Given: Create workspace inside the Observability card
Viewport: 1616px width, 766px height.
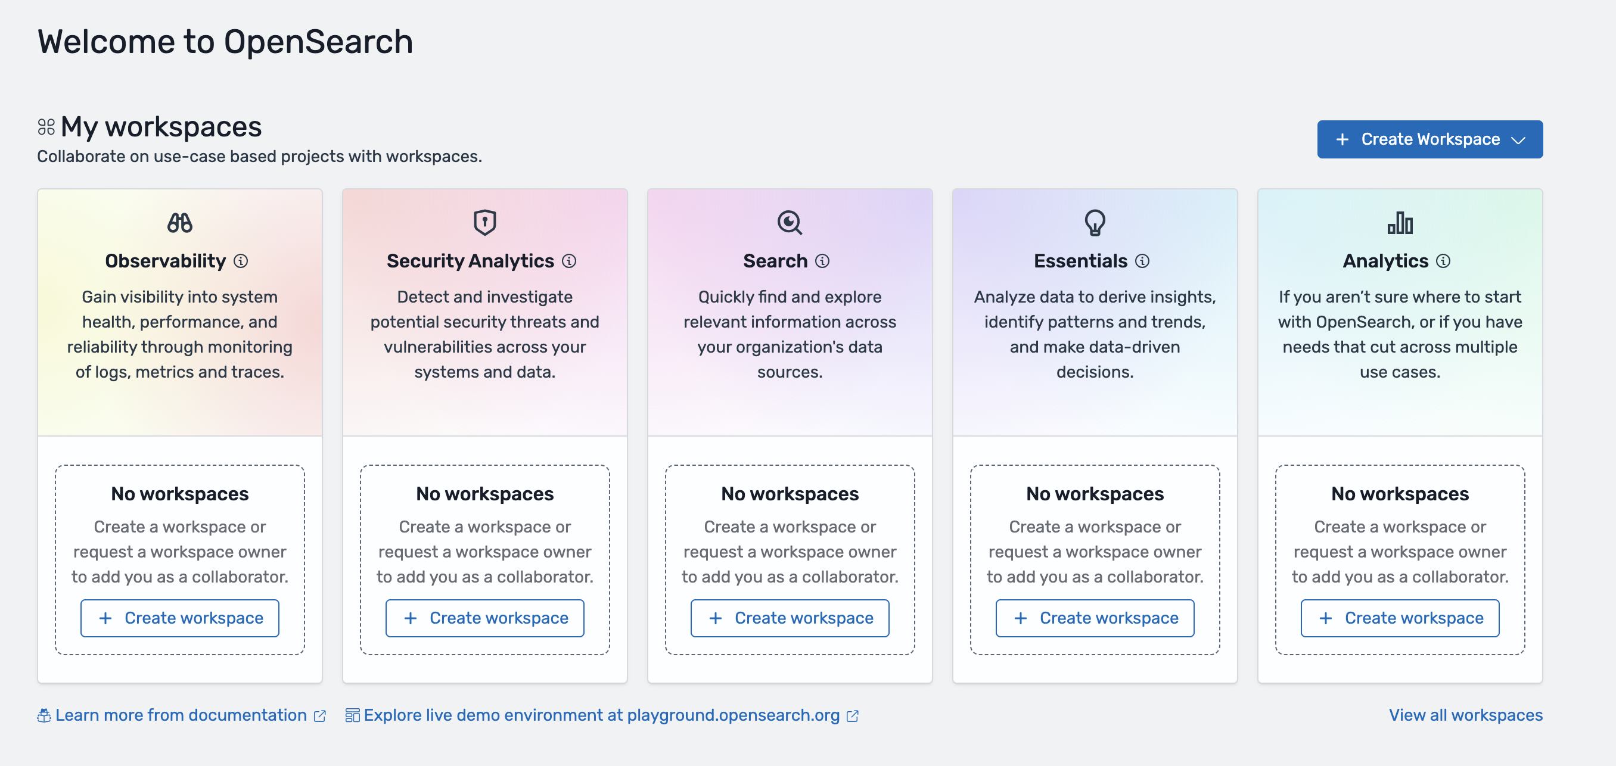Looking at the screenshot, I should [x=179, y=618].
